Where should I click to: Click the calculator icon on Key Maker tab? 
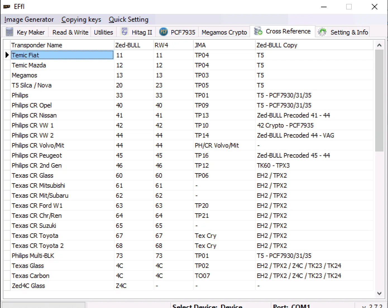point(9,32)
